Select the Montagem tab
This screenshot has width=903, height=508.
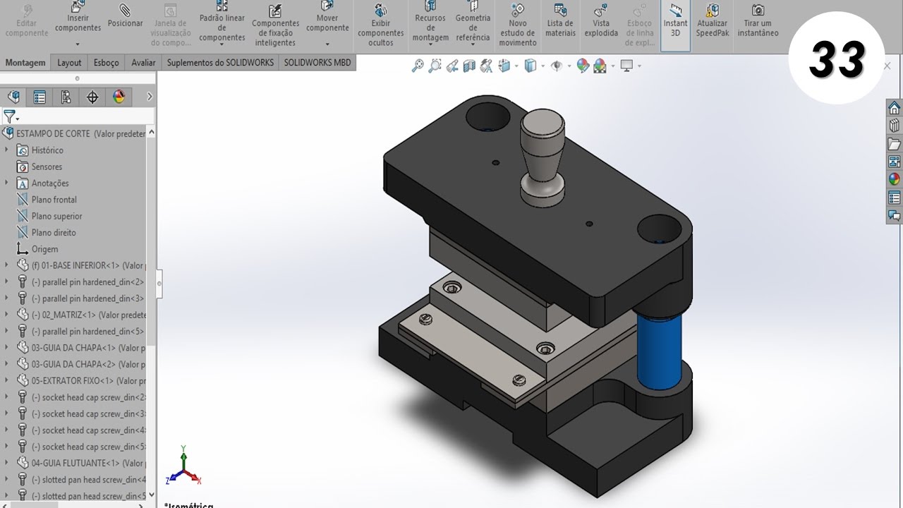pyautogui.click(x=25, y=63)
